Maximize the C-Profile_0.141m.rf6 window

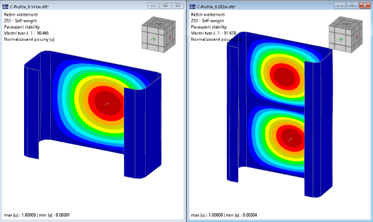tap(165, 5)
